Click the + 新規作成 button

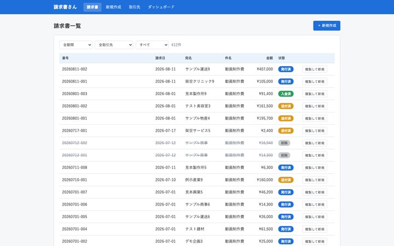pos(327,26)
